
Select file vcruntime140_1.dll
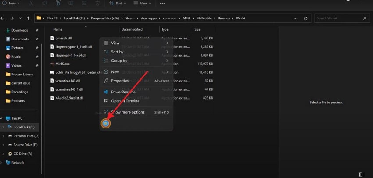click(69, 89)
